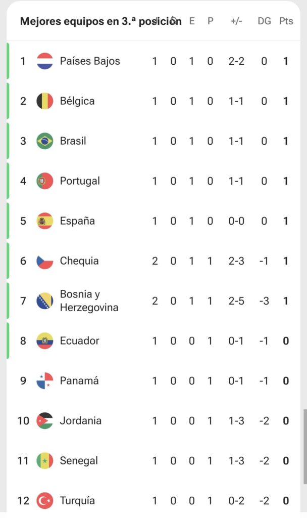This screenshot has height=518, width=307.
Task: Tap the Países Bajos flag icon
Action: pos(45,61)
